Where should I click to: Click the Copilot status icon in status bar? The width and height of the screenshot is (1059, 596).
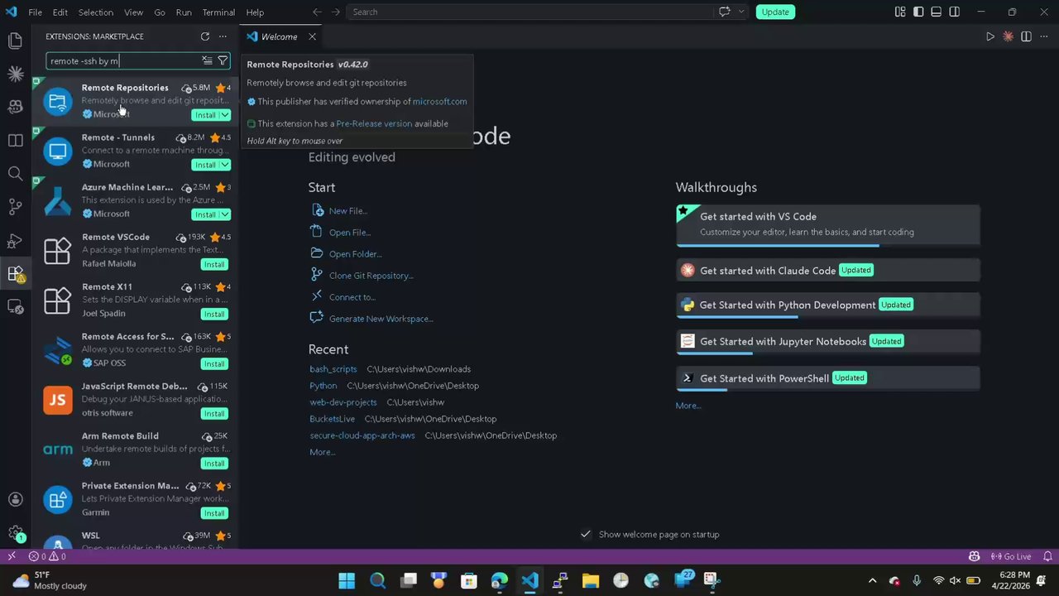pos(974,556)
